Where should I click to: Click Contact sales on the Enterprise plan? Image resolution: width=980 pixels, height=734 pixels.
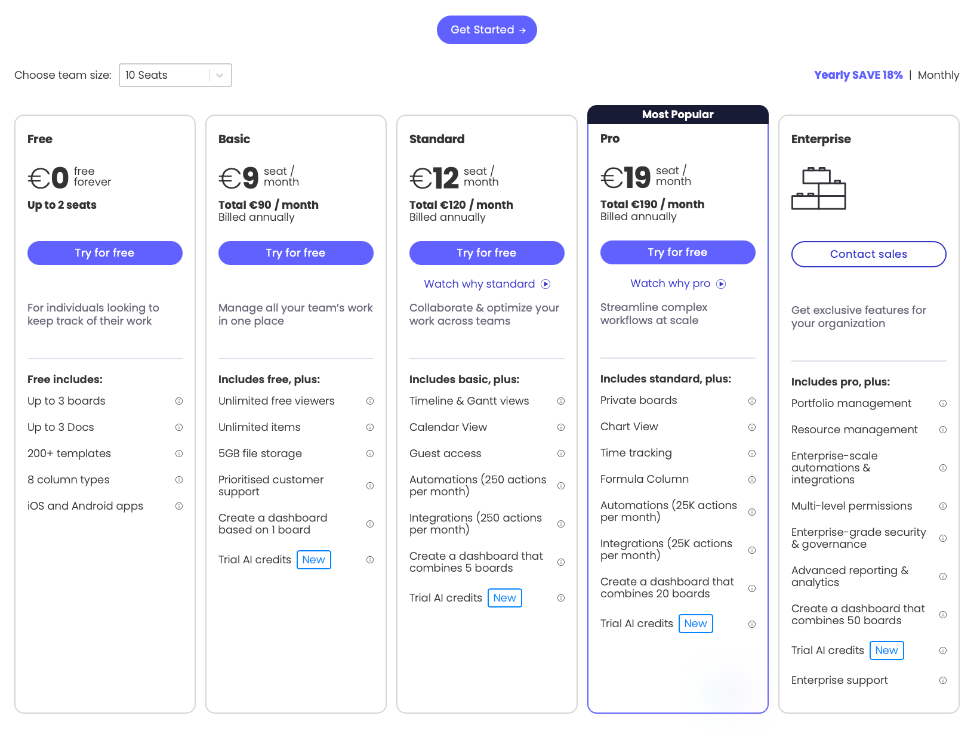868,254
